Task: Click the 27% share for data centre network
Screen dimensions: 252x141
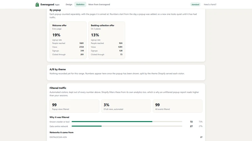Action: tap(200, 126)
